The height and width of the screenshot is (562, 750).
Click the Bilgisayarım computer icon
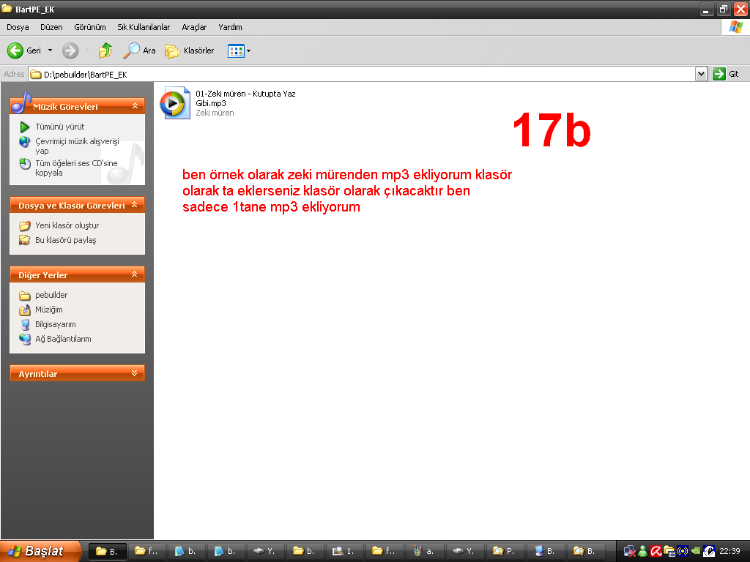(25, 324)
